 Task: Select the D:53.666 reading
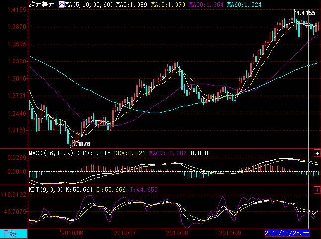[x=111, y=190]
